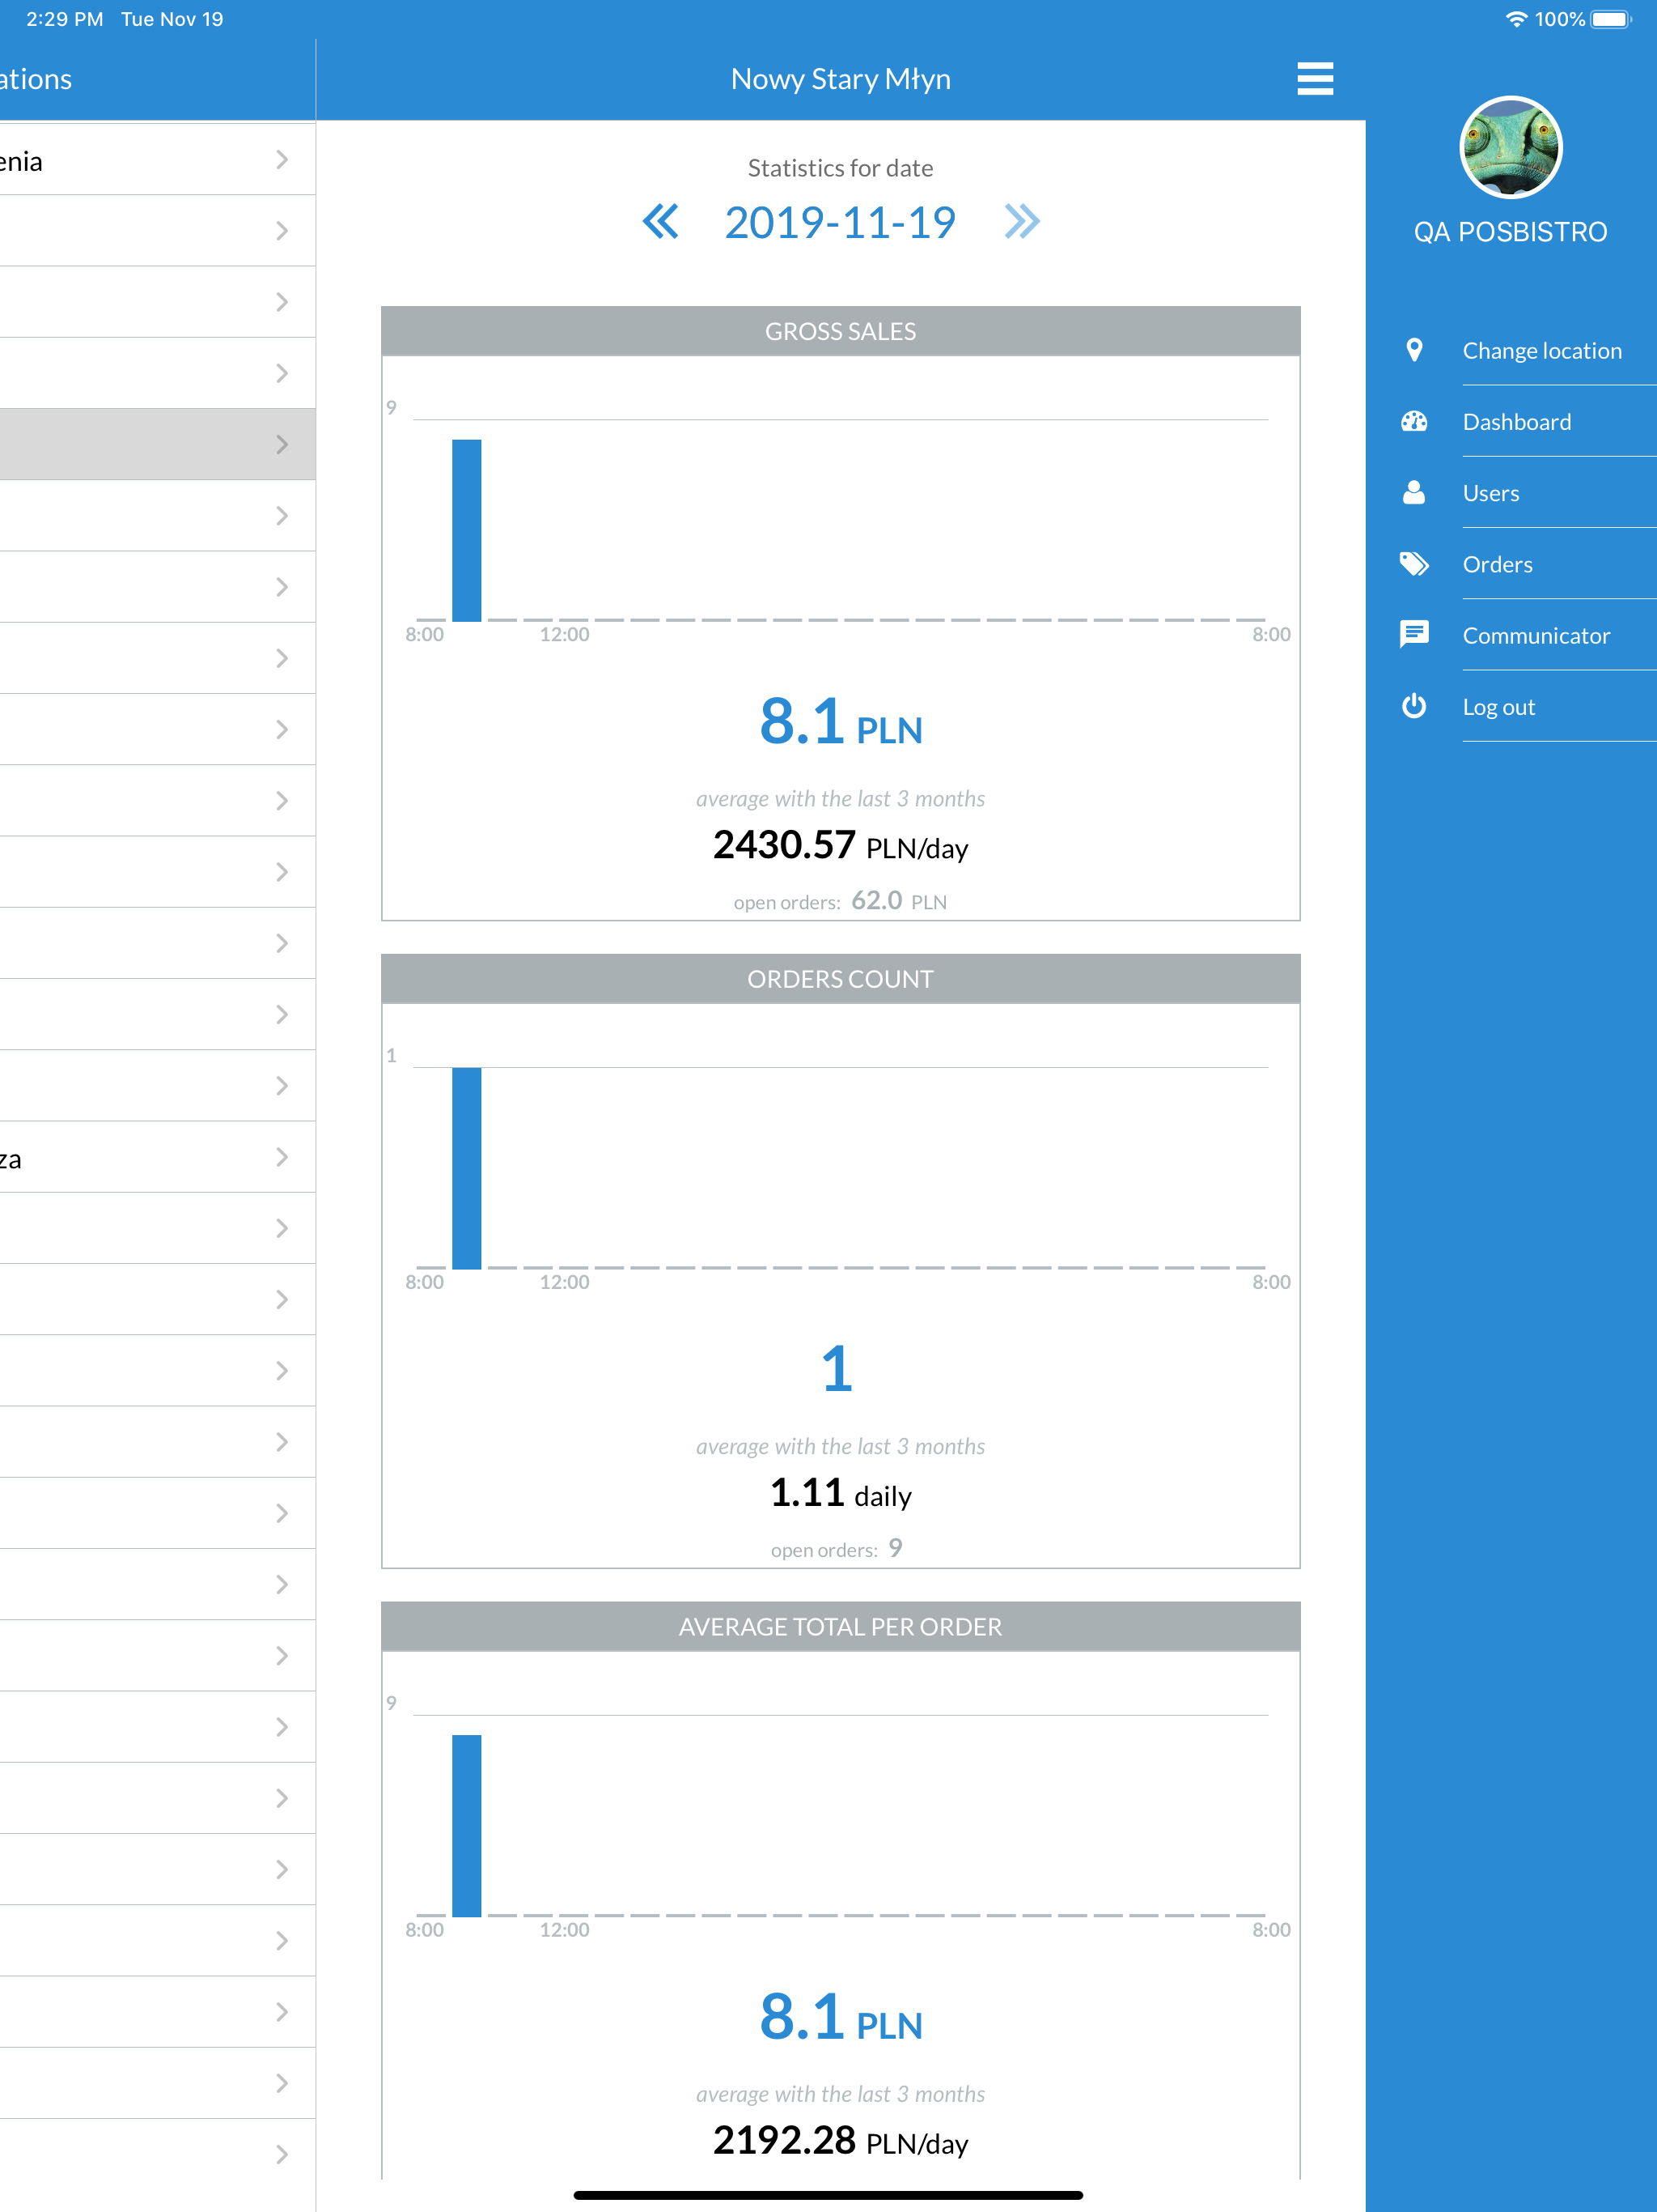Click the Log out power icon
The width and height of the screenshot is (1657, 2212).
click(1413, 706)
